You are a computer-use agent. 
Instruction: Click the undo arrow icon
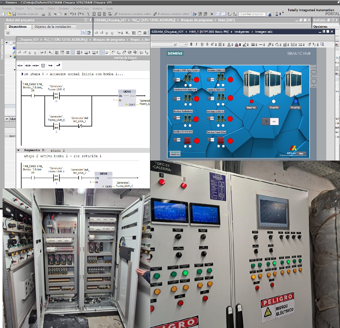(x=72, y=14)
